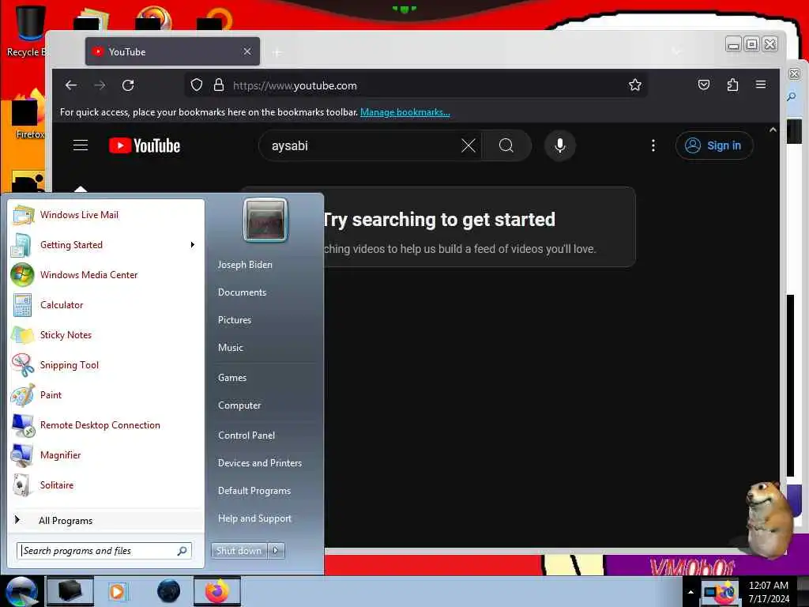The image size is (809, 607).
Task: Click the address bar URL field
Action: click(416, 85)
